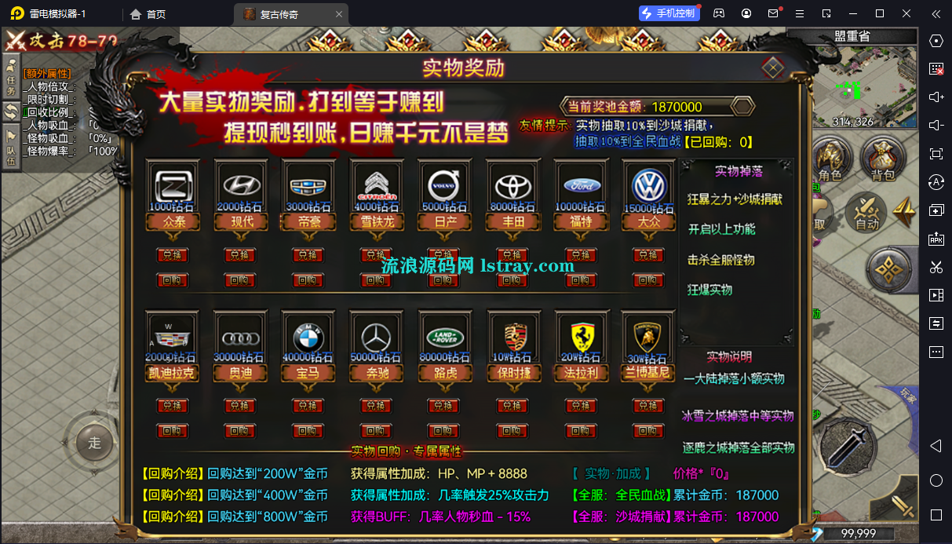Click the diamond emblem button below 自动
The width and height of the screenshot is (952, 544).
click(x=888, y=269)
